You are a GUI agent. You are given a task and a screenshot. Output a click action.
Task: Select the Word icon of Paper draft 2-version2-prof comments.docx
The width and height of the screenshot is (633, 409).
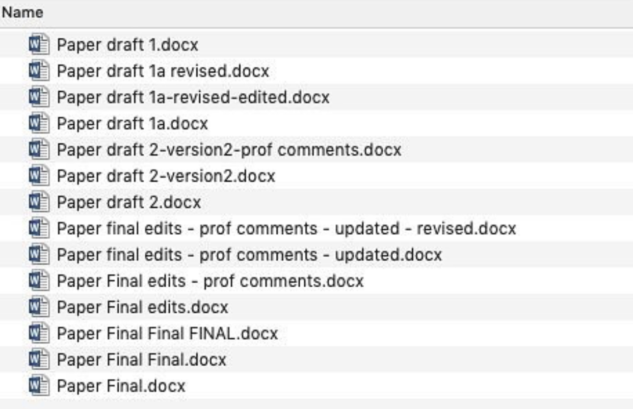click(x=39, y=150)
